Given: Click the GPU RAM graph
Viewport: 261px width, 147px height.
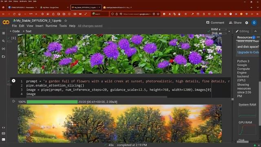Looking at the screenshot, I should [247, 130].
